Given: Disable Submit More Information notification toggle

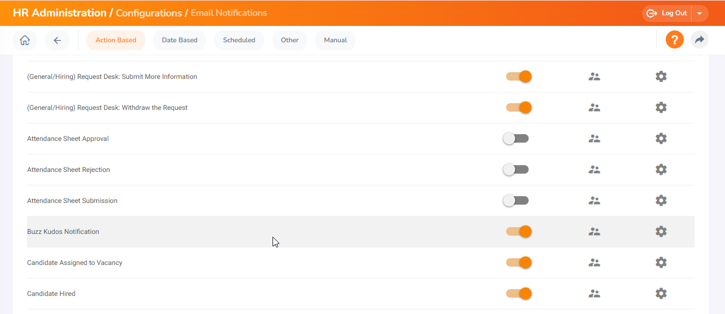Looking at the screenshot, I should coord(519,77).
